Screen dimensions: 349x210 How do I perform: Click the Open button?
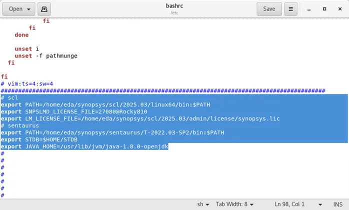(x=15, y=9)
